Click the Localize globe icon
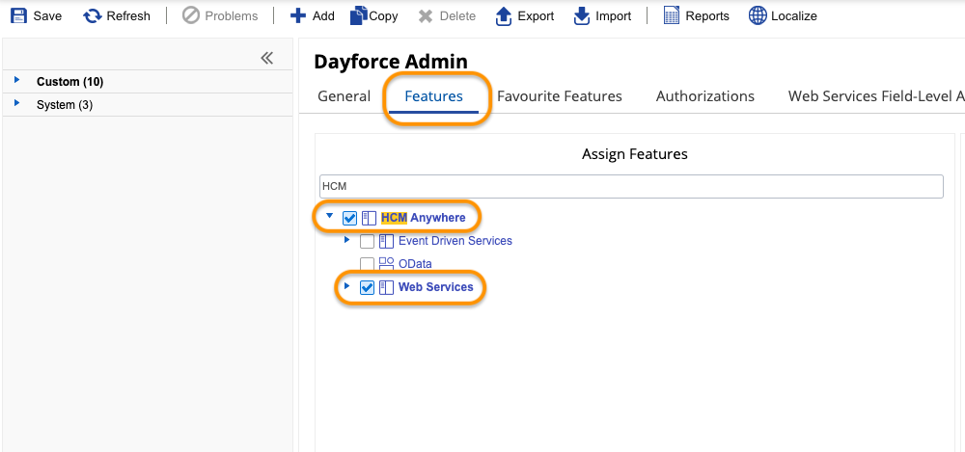 (758, 16)
